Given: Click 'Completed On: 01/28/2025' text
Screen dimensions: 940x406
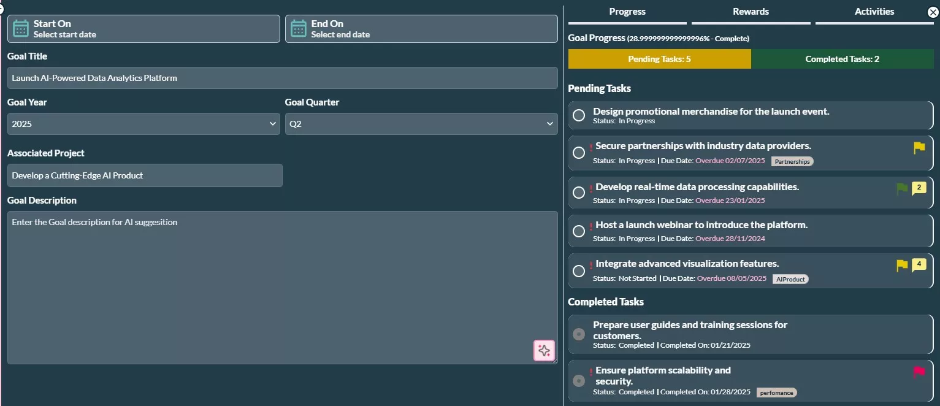Looking at the screenshot, I should click(x=705, y=392).
